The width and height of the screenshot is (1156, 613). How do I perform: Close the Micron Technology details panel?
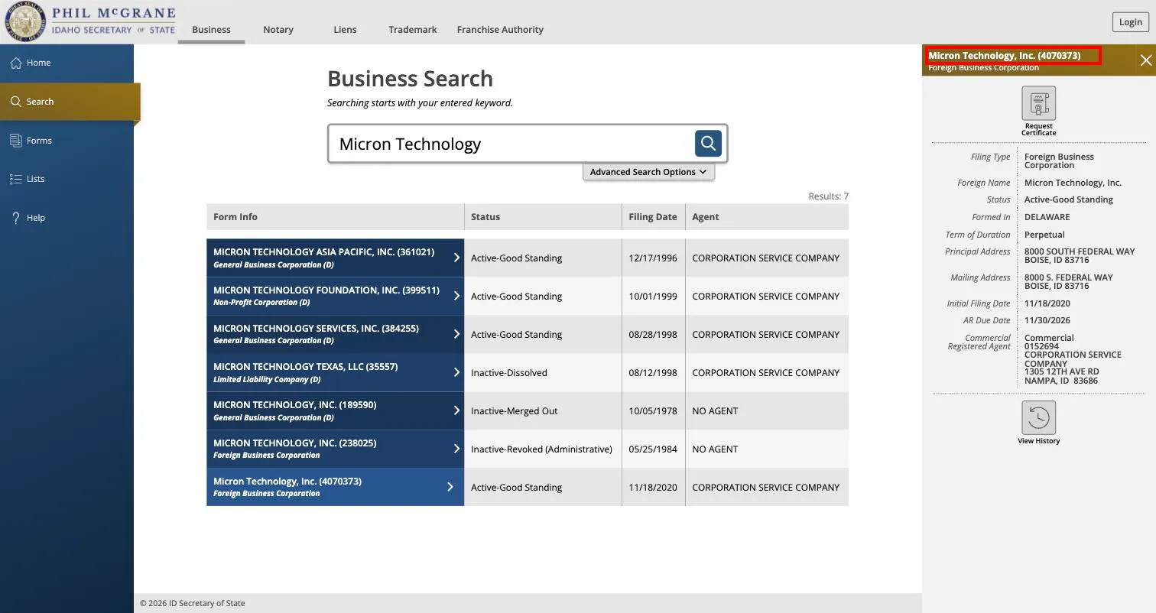1145,60
